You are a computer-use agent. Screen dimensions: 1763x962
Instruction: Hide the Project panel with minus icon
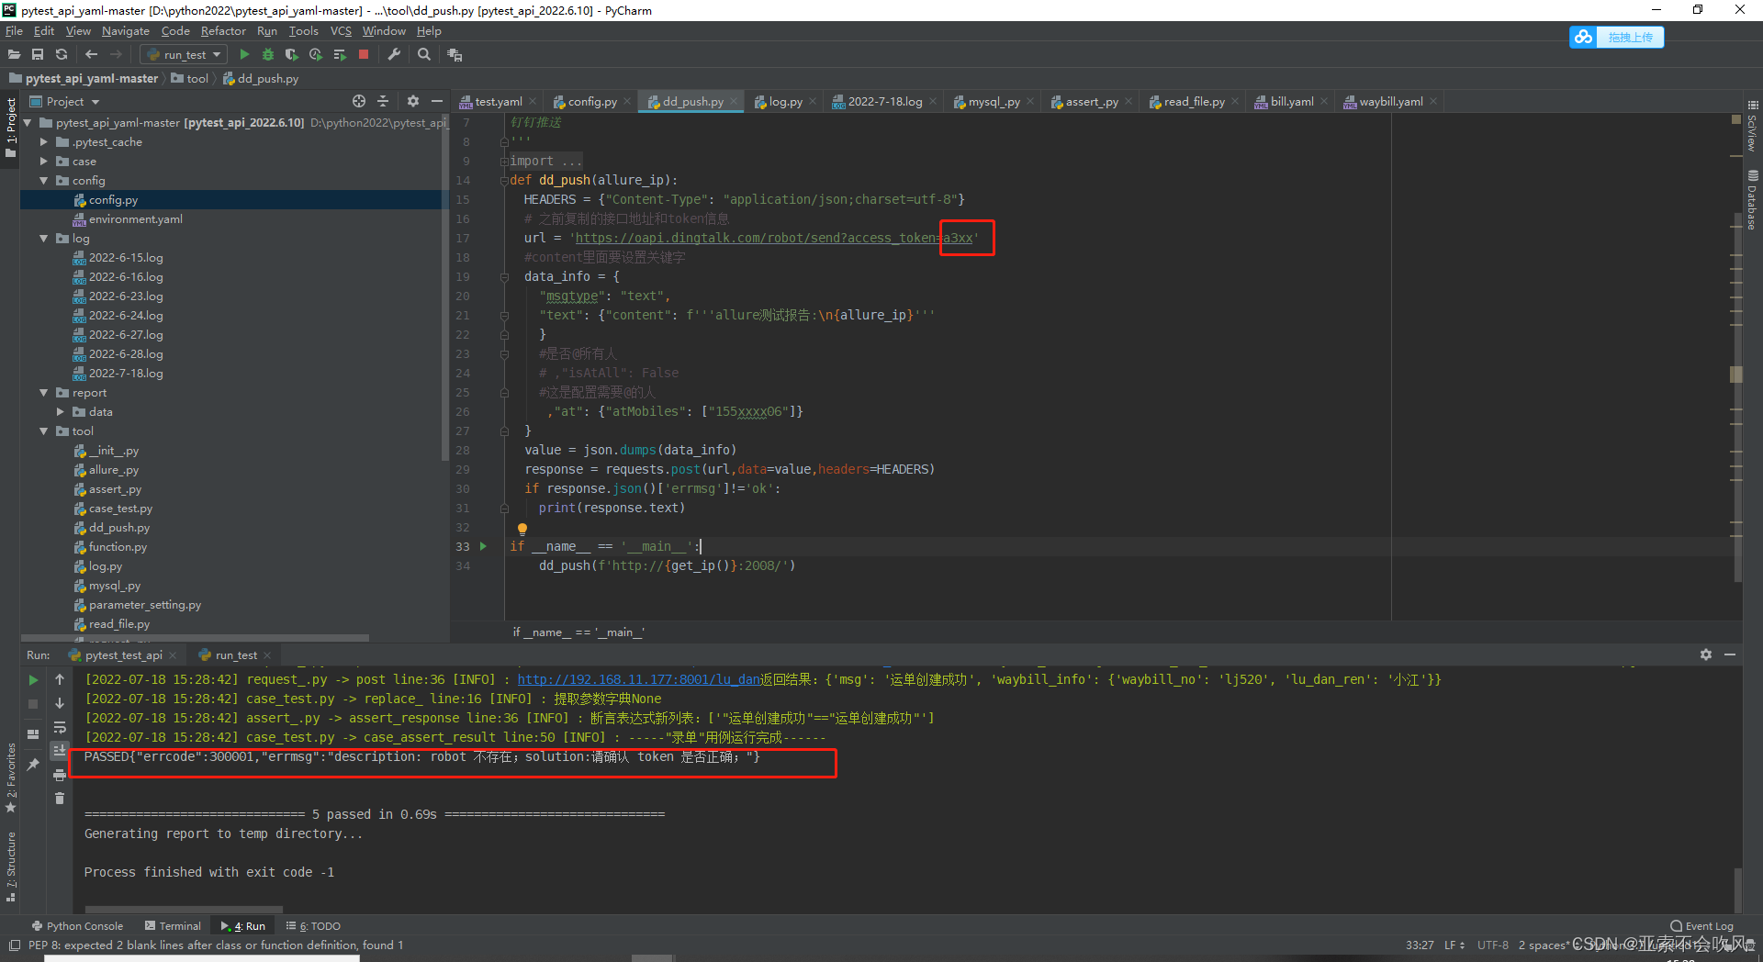[437, 101]
